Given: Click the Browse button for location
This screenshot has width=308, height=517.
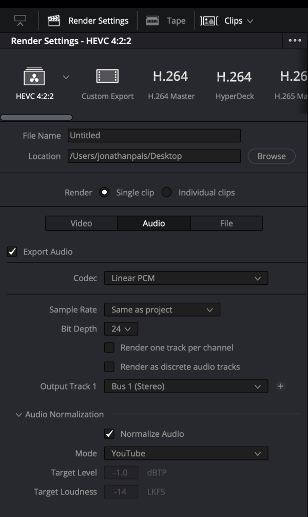Looking at the screenshot, I should [271, 156].
